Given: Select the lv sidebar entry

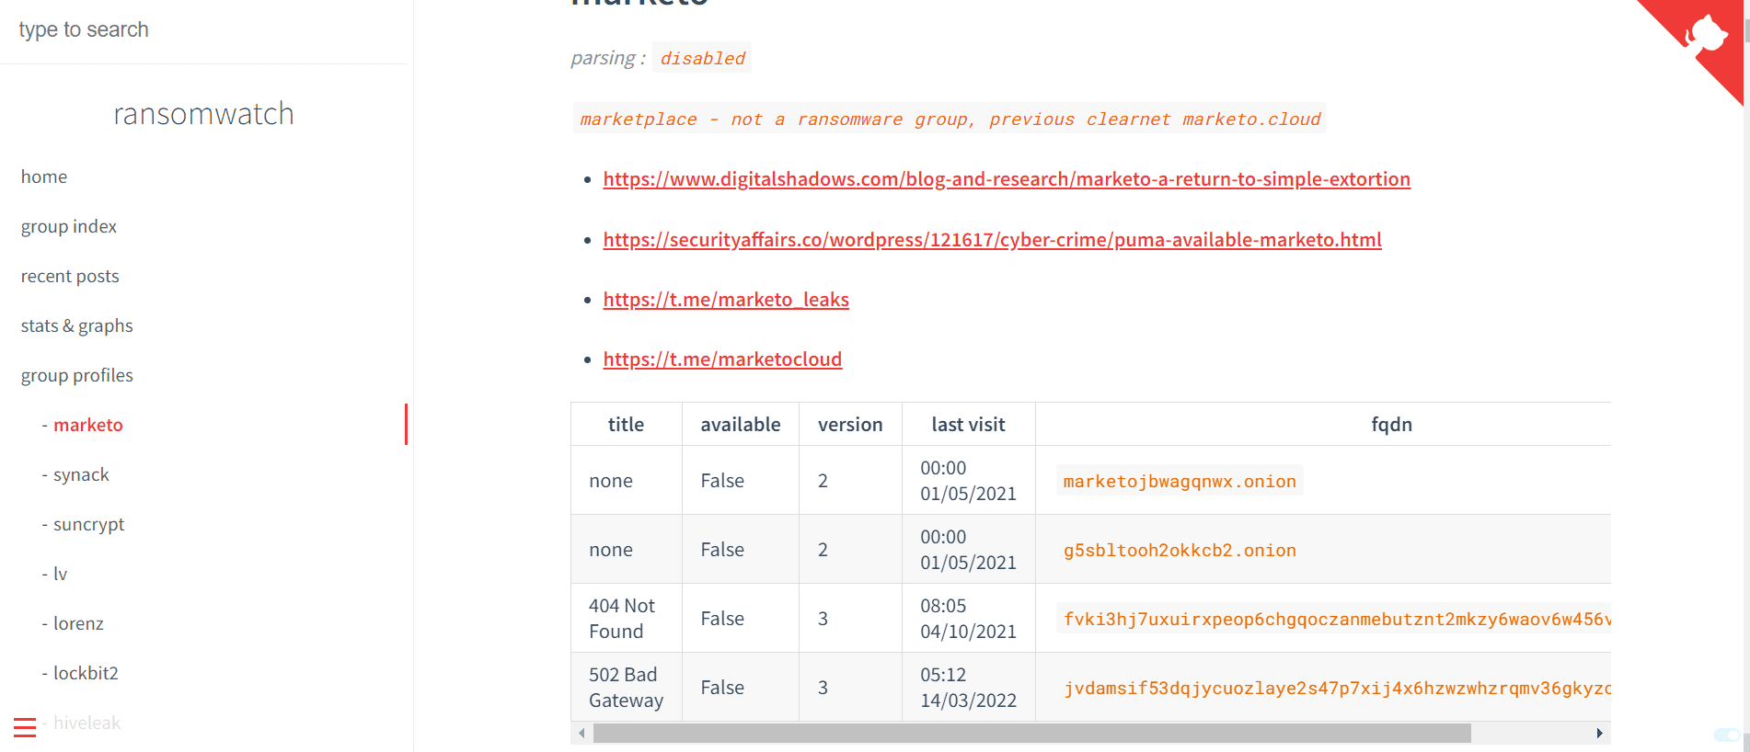Looking at the screenshot, I should point(60,574).
